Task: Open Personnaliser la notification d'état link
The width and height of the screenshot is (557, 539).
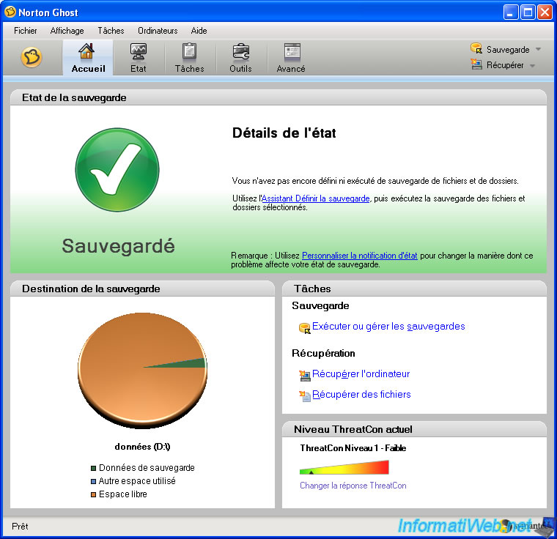Action: point(360,256)
